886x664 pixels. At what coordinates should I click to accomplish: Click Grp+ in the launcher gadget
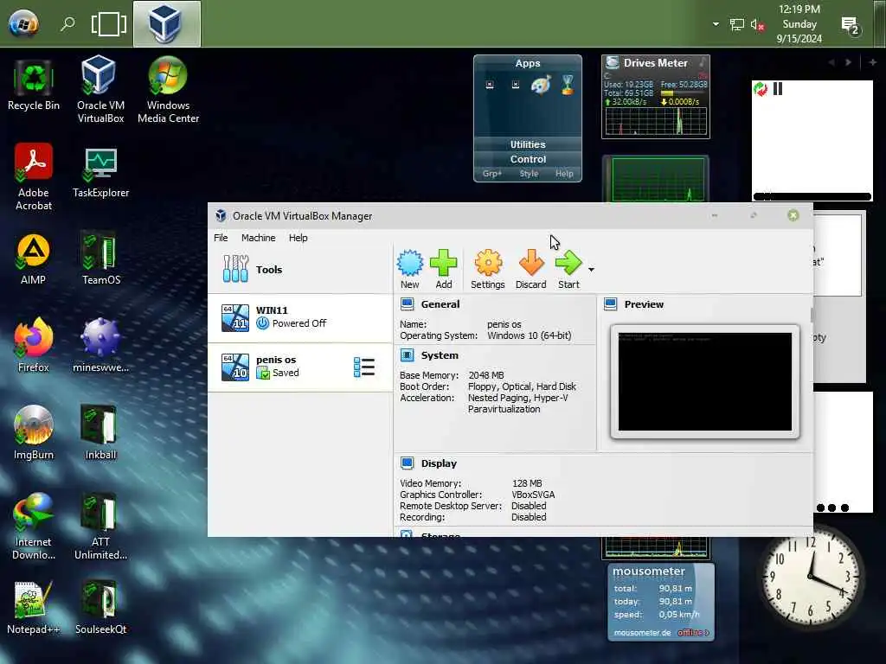(x=491, y=174)
